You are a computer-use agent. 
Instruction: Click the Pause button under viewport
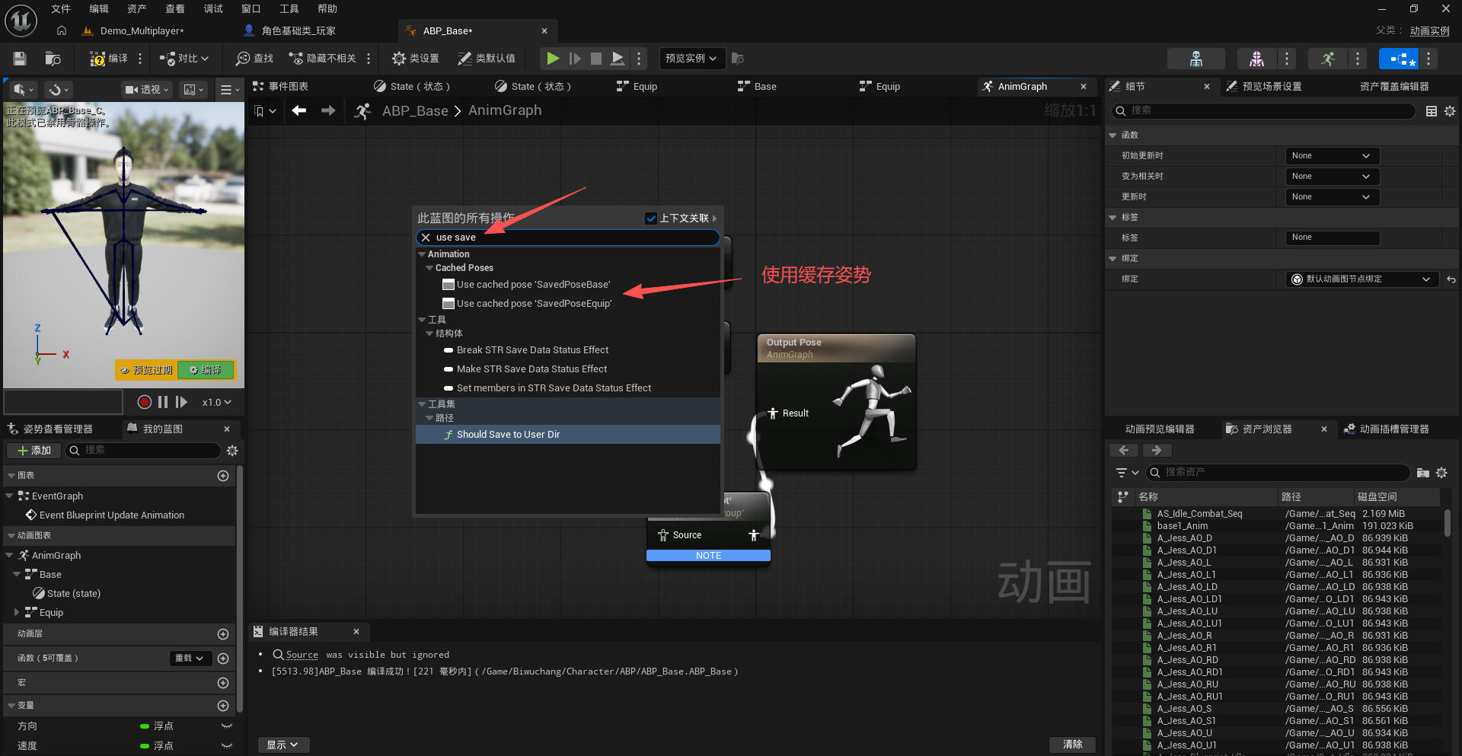pos(163,402)
